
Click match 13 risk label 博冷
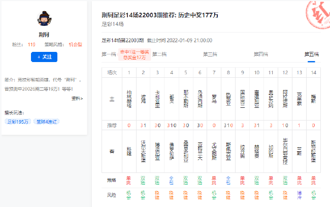(299, 195)
